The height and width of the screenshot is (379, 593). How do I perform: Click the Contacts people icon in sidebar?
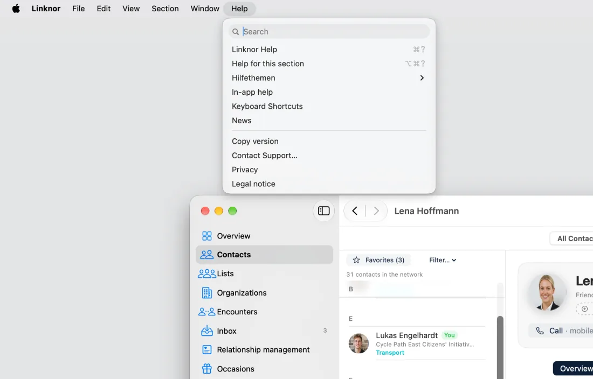click(207, 255)
